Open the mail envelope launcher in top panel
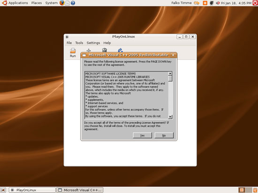Viewport: 258px width, 193px height. 67,3
